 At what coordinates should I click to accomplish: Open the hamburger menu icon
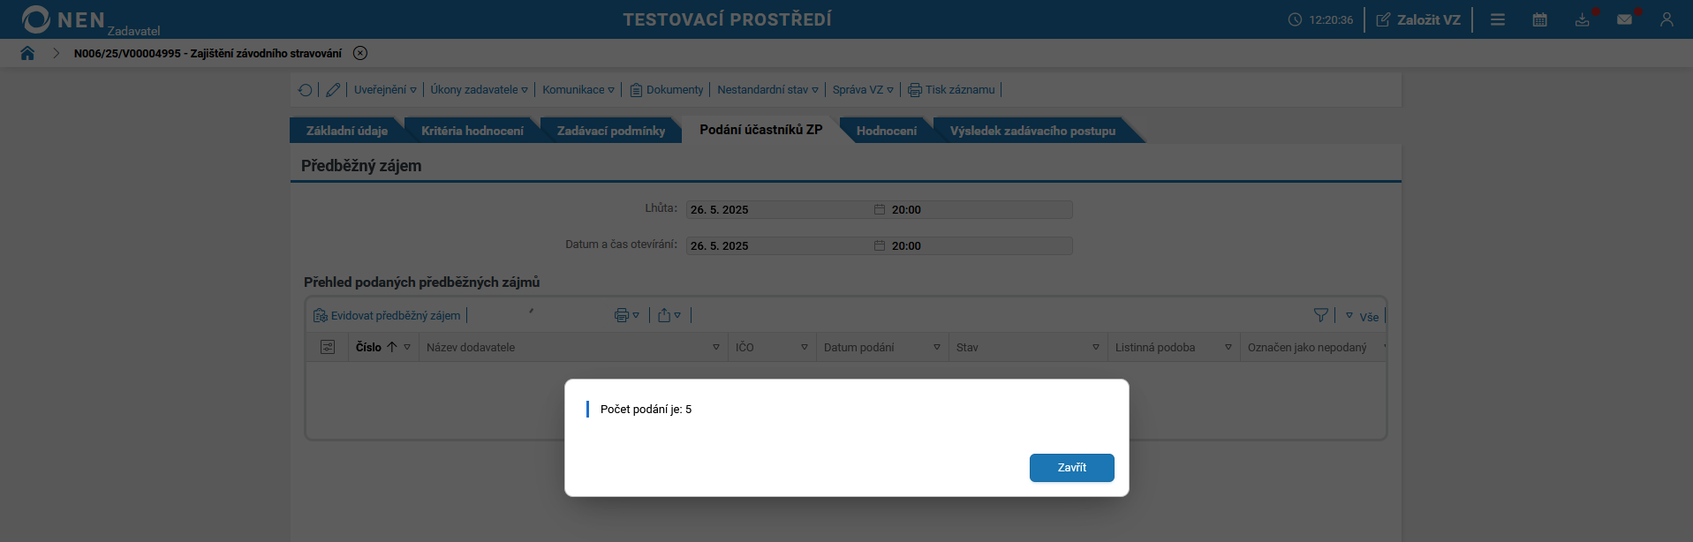click(x=1498, y=19)
